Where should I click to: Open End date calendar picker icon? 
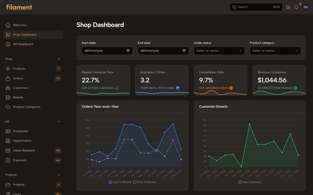point(184,51)
